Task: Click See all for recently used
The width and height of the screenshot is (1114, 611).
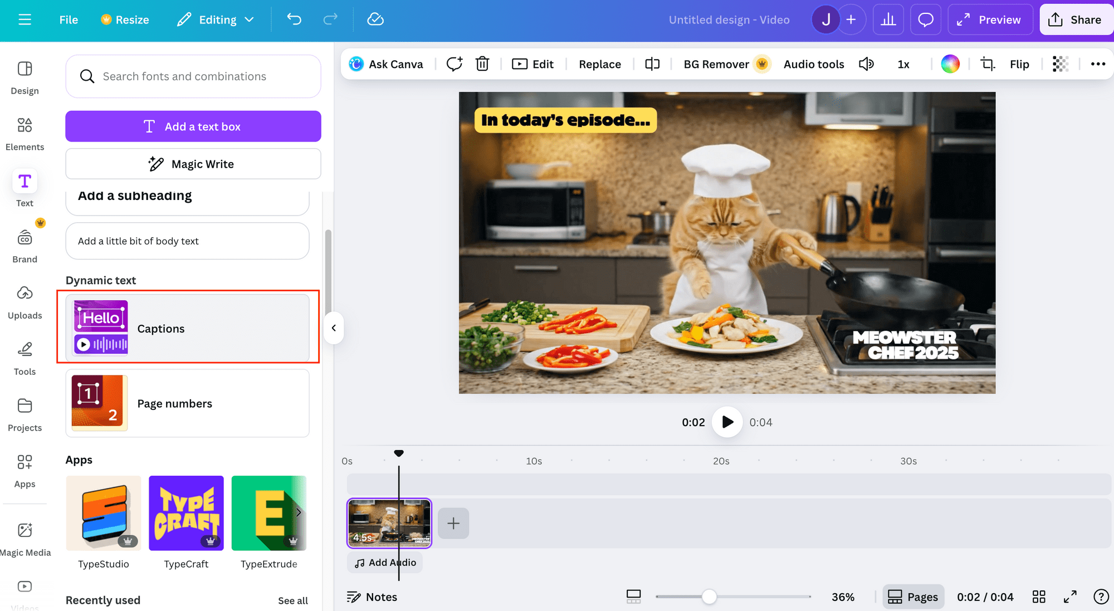Action: pyautogui.click(x=292, y=600)
